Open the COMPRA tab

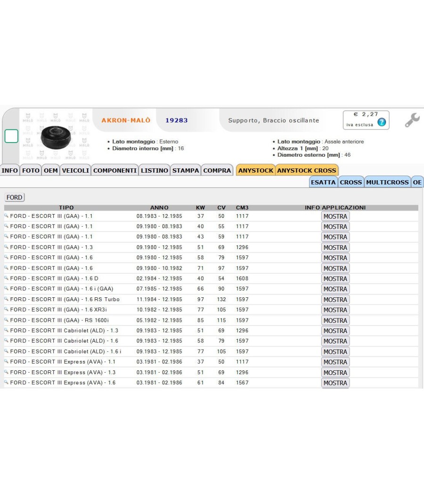pos(217,170)
